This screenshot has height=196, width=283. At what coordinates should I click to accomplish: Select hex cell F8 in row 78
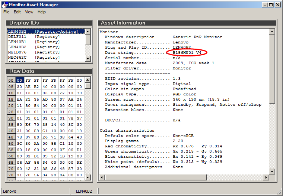(79, 175)
